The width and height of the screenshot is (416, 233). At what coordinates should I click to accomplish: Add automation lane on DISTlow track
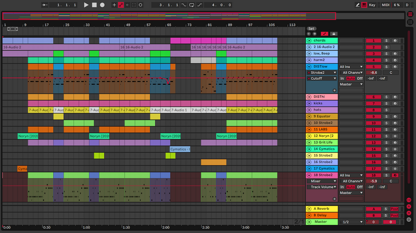(x=334, y=90)
